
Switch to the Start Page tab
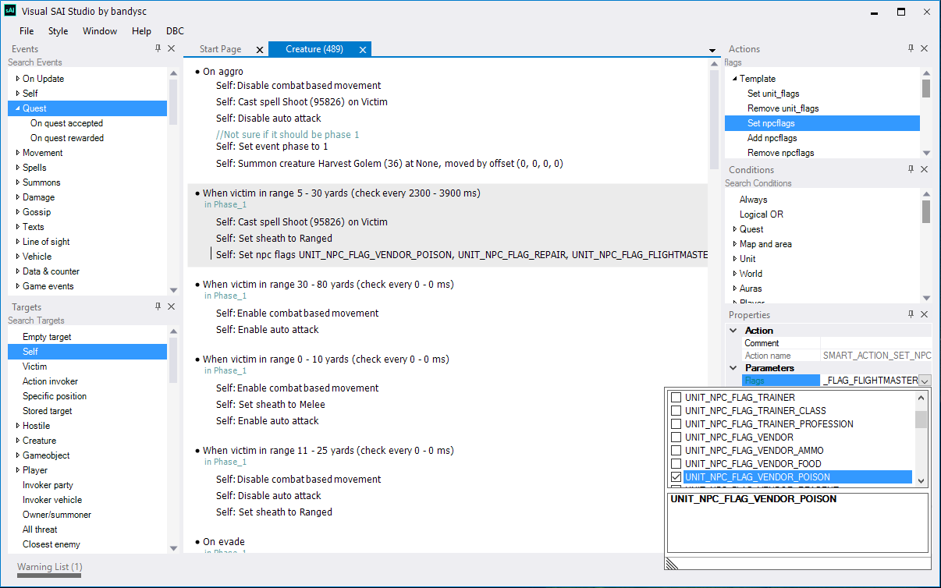pyautogui.click(x=219, y=48)
